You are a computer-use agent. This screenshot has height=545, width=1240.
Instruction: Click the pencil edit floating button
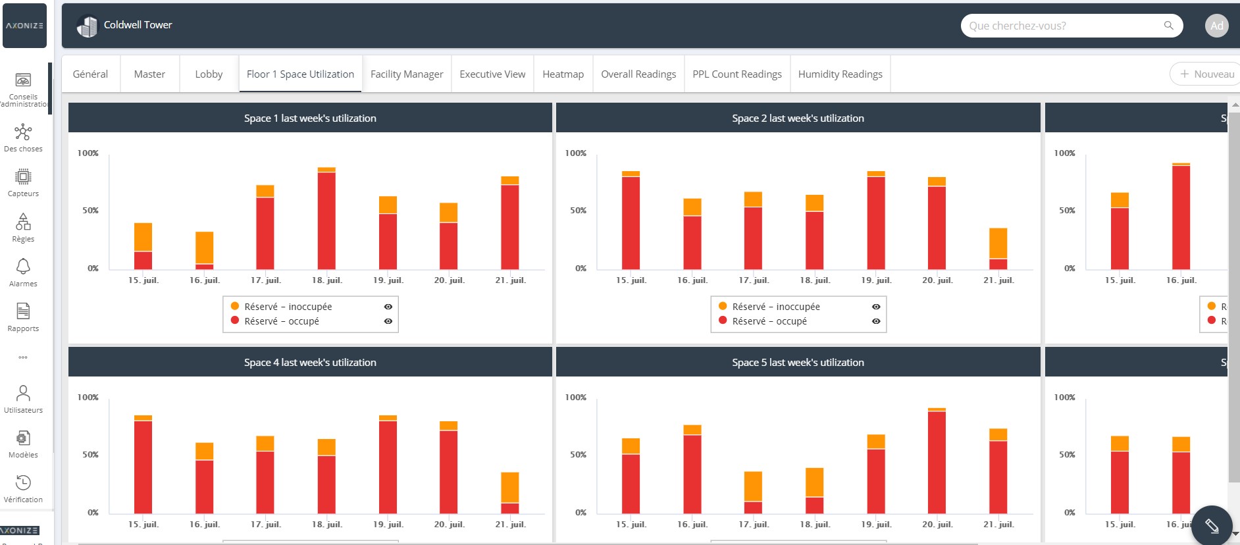coord(1212,525)
